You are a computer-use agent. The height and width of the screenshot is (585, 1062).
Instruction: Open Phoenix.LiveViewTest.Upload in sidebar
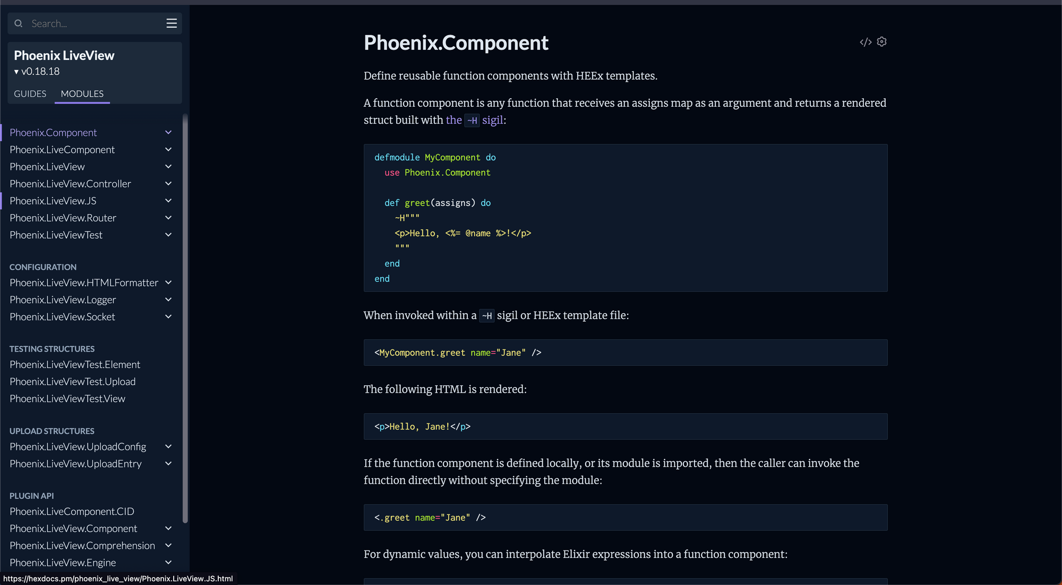pos(73,382)
